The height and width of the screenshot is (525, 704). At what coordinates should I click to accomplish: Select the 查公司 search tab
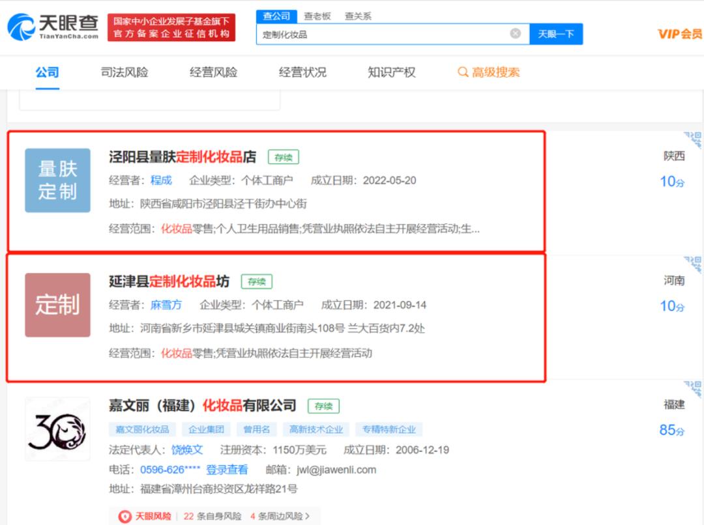(276, 16)
